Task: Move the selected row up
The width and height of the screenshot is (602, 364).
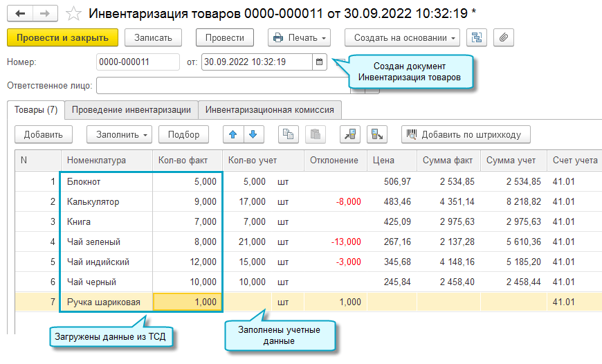Action: tap(233, 134)
